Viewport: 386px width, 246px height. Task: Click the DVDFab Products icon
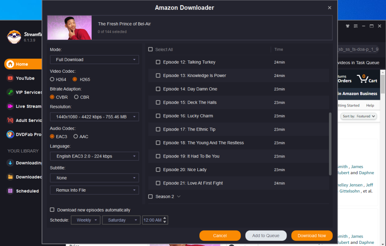[x=10, y=134]
